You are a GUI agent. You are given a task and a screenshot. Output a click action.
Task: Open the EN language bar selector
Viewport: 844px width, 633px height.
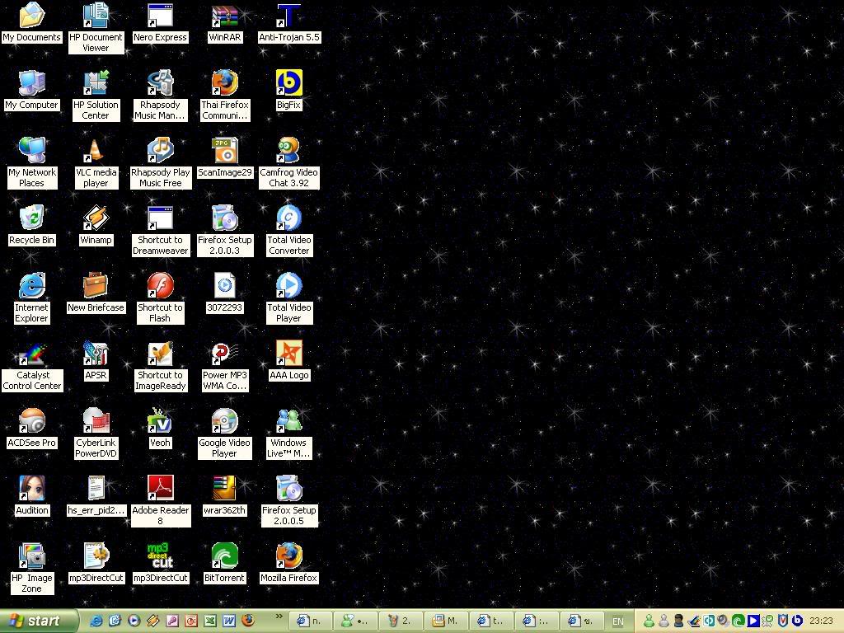[x=617, y=621]
